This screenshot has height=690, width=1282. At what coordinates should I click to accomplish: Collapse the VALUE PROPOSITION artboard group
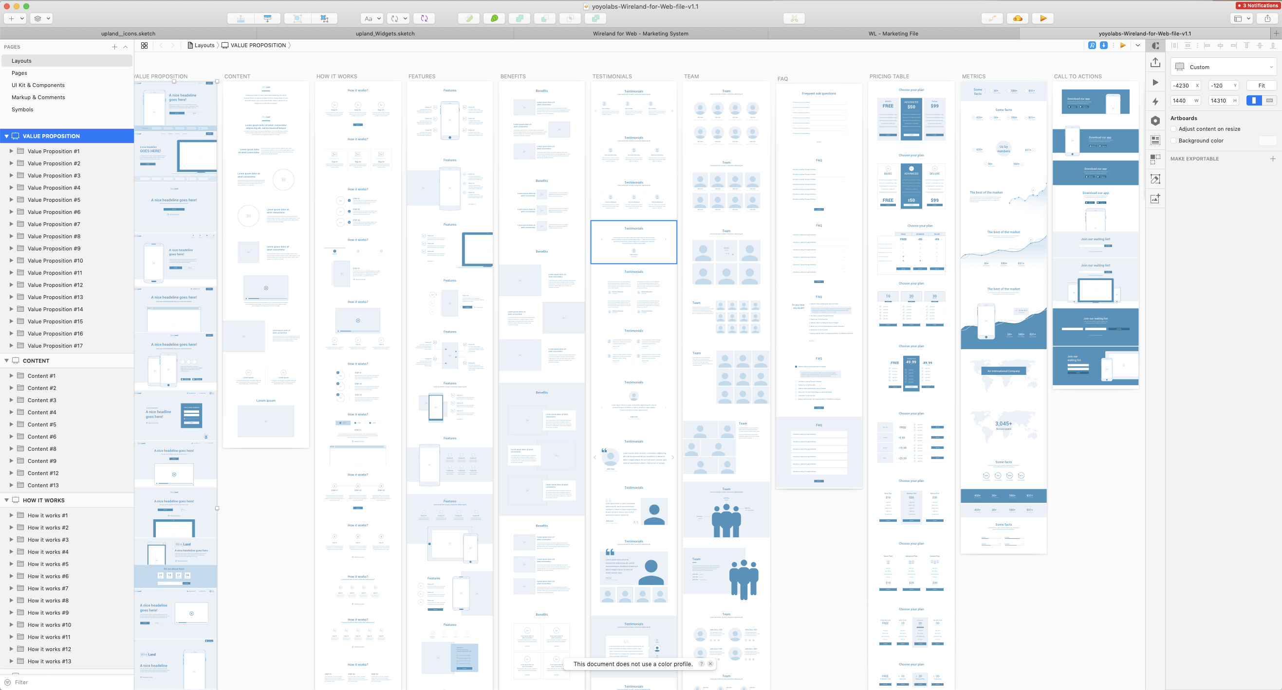[x=6, y=136]
